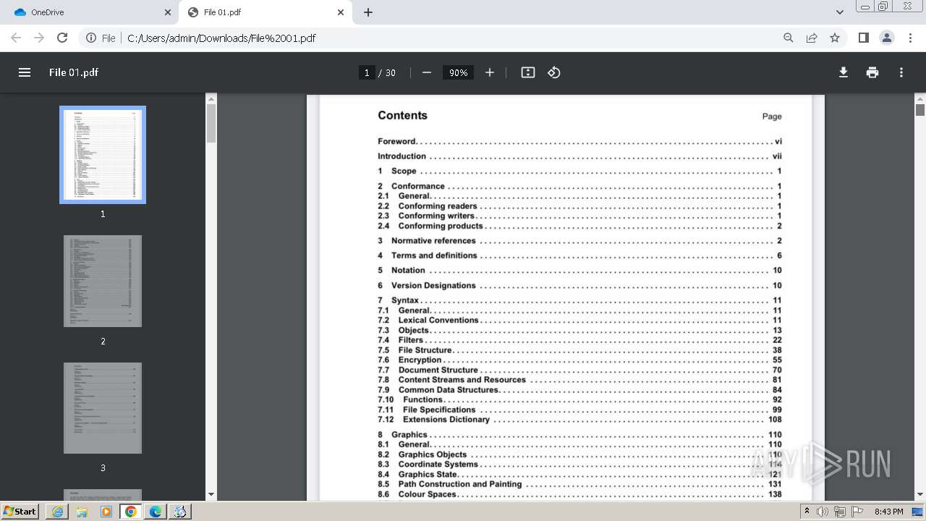Open the 7.6 Encryption entry
926x521 pixels.
tap(579, 360)
